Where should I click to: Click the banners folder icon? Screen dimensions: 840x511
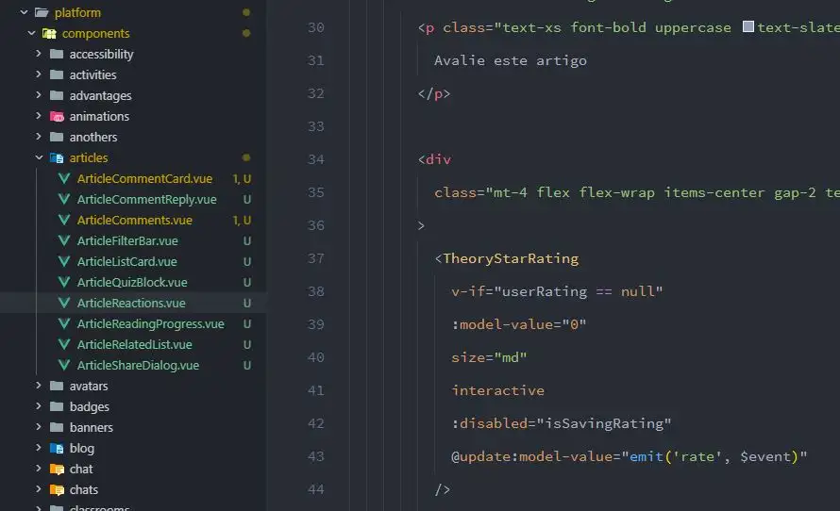(57, 427)
